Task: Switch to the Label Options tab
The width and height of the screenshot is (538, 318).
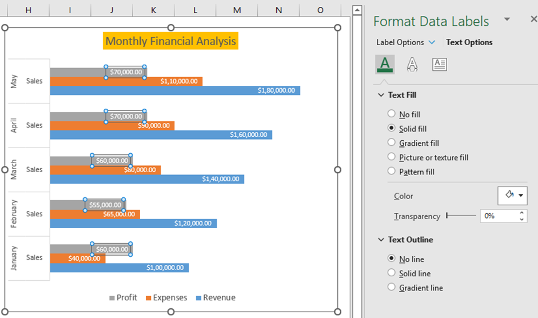Action: pyautogui.click(x=400, y=42)
